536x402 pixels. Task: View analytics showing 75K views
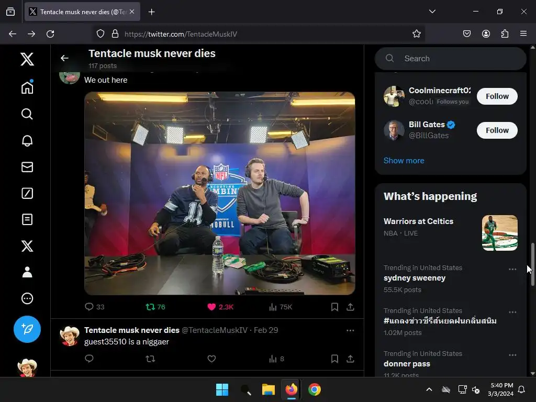click(x=281, y=307)
